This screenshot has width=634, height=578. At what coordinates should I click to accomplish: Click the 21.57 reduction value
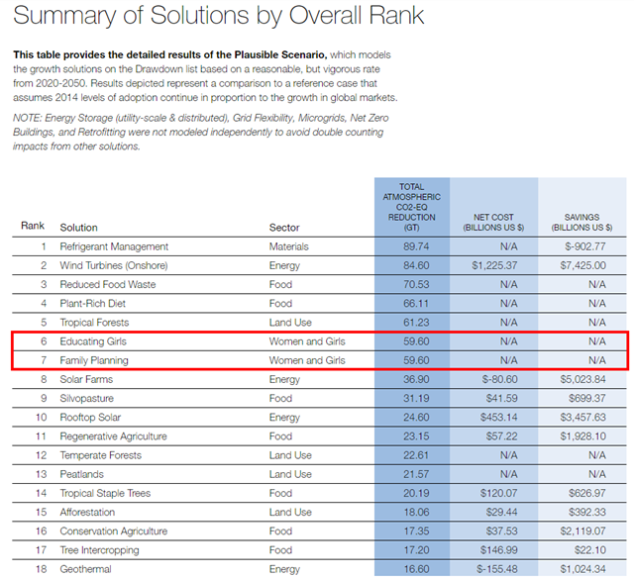[416, 474]
